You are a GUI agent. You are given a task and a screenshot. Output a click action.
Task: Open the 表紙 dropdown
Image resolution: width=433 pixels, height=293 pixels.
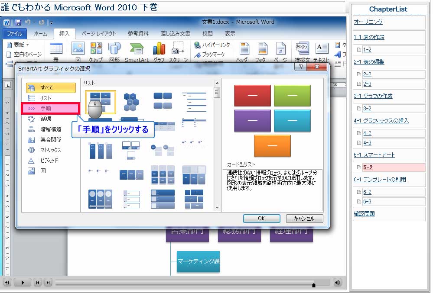18,45
